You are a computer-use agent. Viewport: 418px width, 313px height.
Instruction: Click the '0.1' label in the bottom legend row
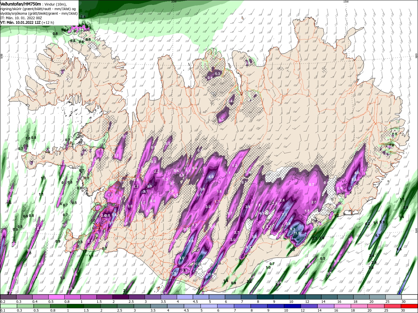(3, 311)
